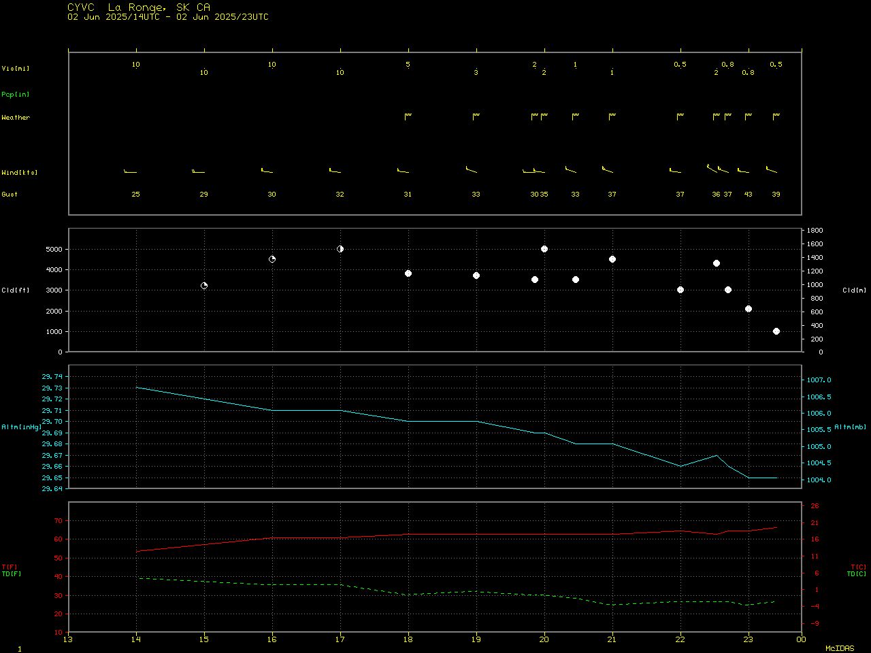Click hour 18 on the bottom time axis

pos(408,639)
